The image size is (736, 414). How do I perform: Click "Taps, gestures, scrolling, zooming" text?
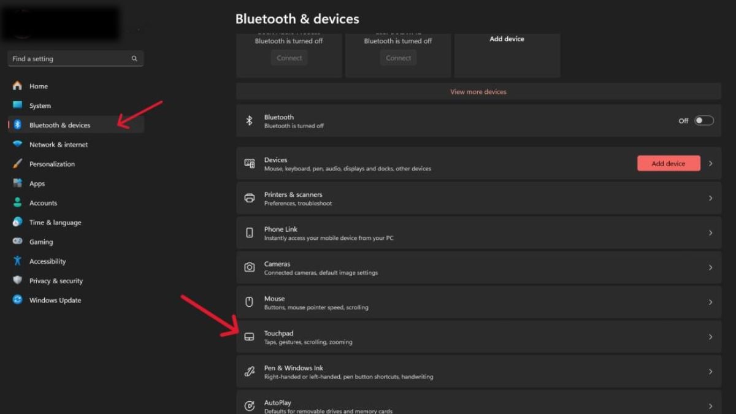[x=308, y=342]
